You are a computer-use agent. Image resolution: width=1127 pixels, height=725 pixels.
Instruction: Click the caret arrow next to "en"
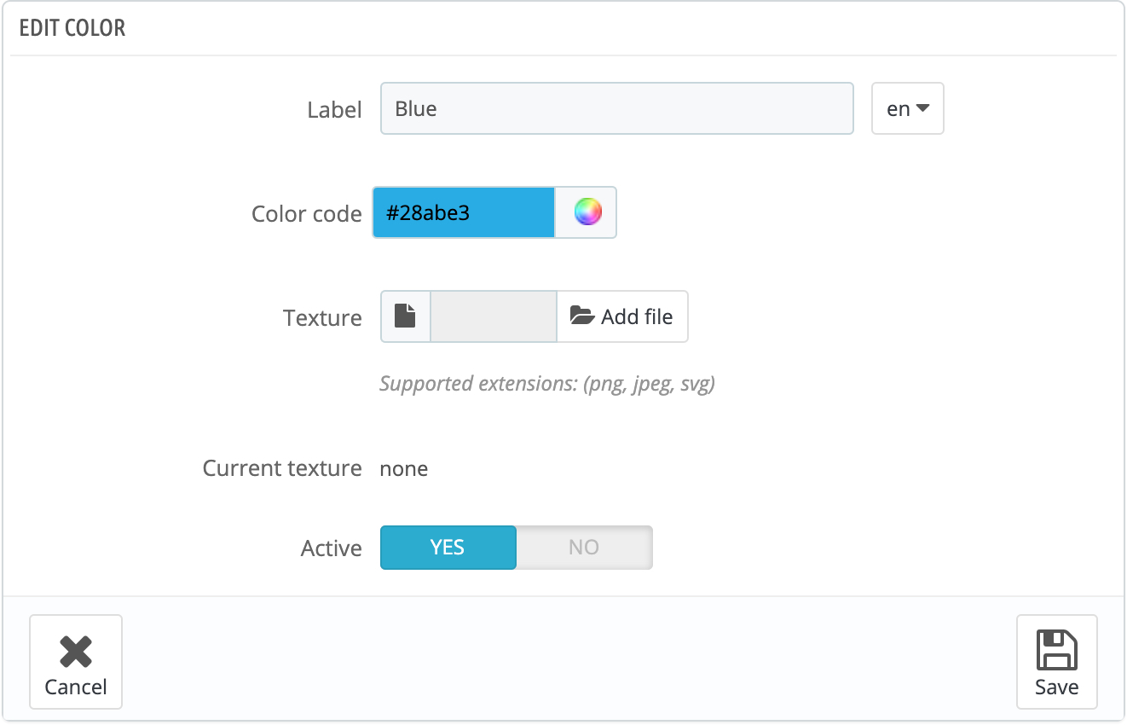(922, 109)
